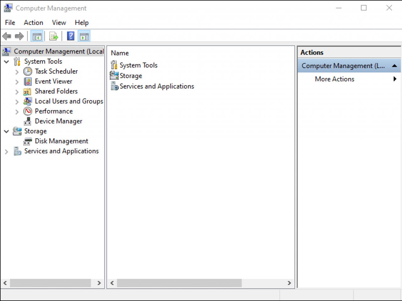Select the Performance monitor icon

click(x=28, y=111)
